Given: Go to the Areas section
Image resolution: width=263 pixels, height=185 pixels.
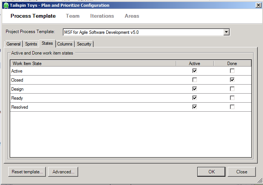Looking at the screenshot, I should [132, 16].
